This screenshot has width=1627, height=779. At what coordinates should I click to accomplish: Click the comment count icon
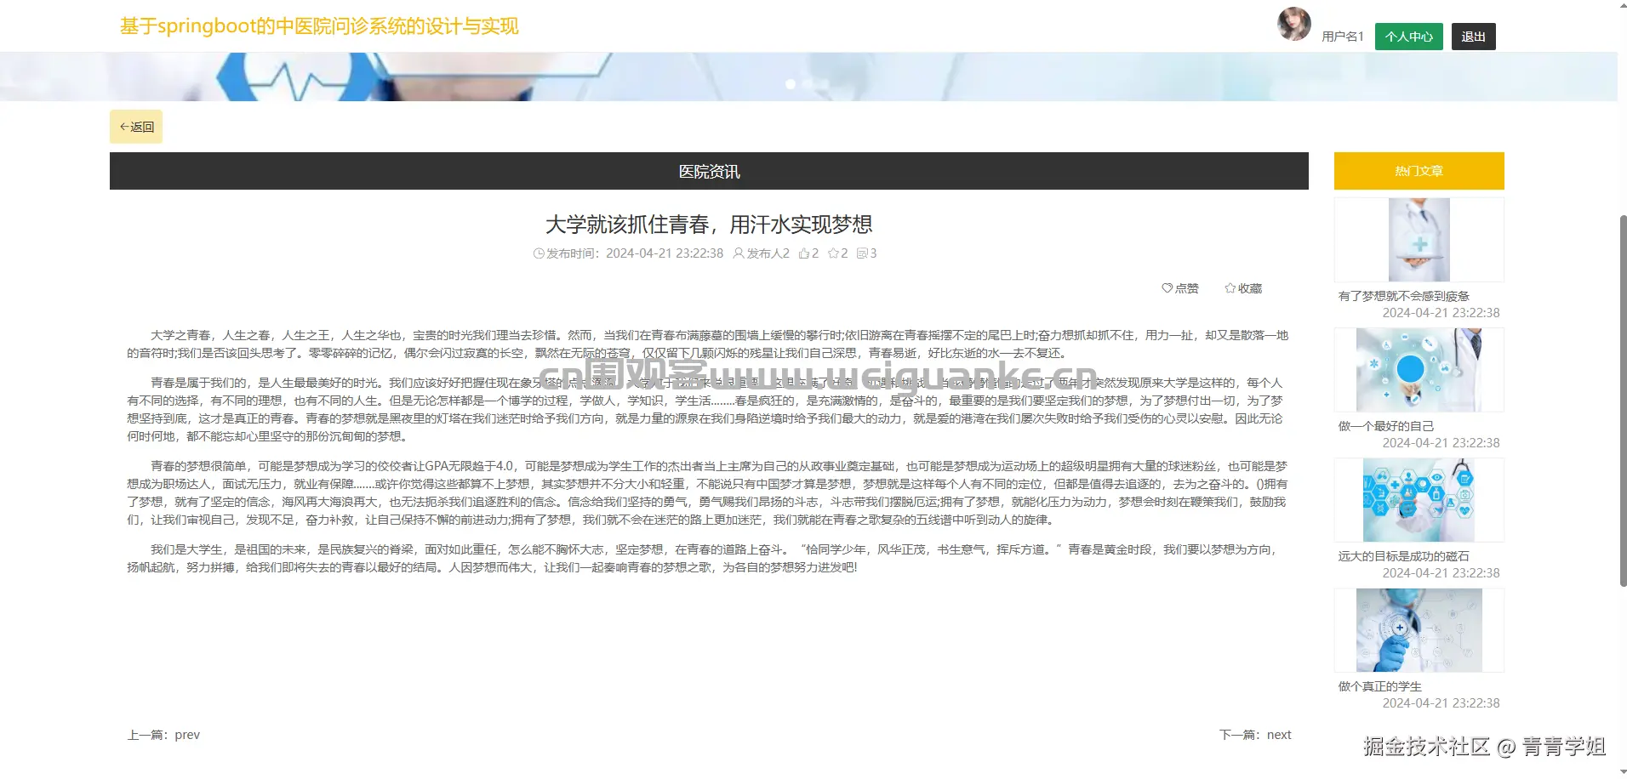pos(862,253)
